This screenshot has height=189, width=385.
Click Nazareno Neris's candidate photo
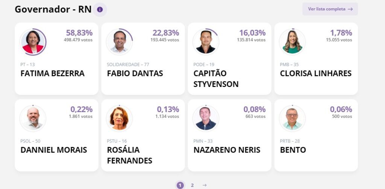click(206, 118)
